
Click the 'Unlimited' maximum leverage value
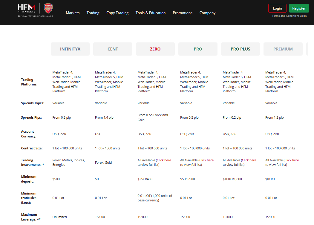click(60, 217)
